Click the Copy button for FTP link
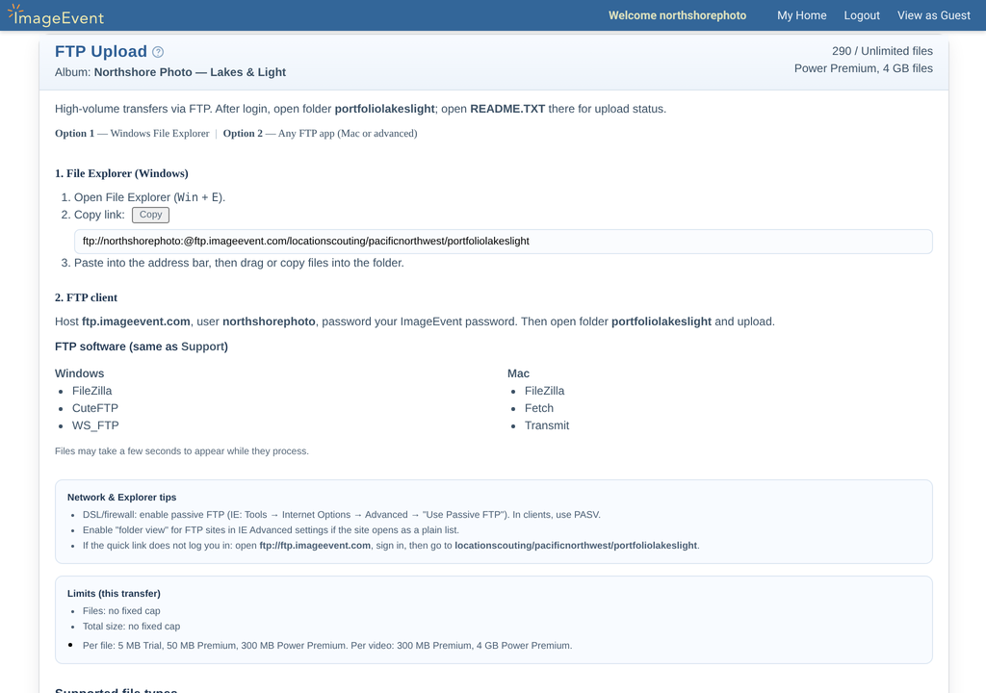Screen dimensions: 986x693 click(x=150, y=215)
